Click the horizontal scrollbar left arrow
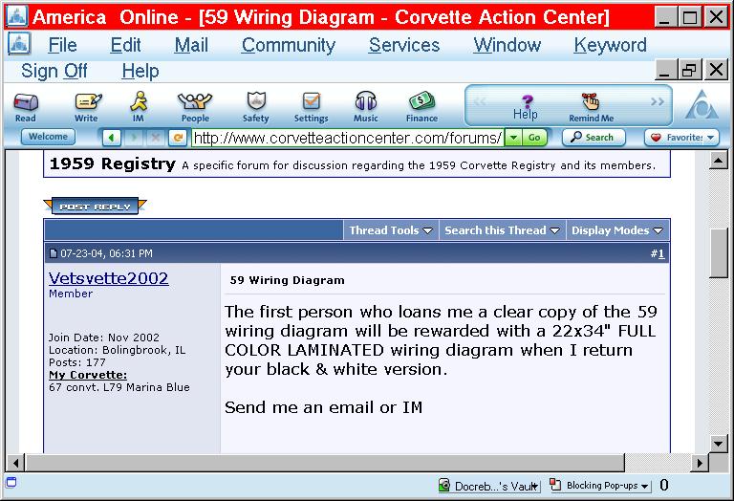The width and height of the screenshot is (734, 501). [x=15, y=463]
